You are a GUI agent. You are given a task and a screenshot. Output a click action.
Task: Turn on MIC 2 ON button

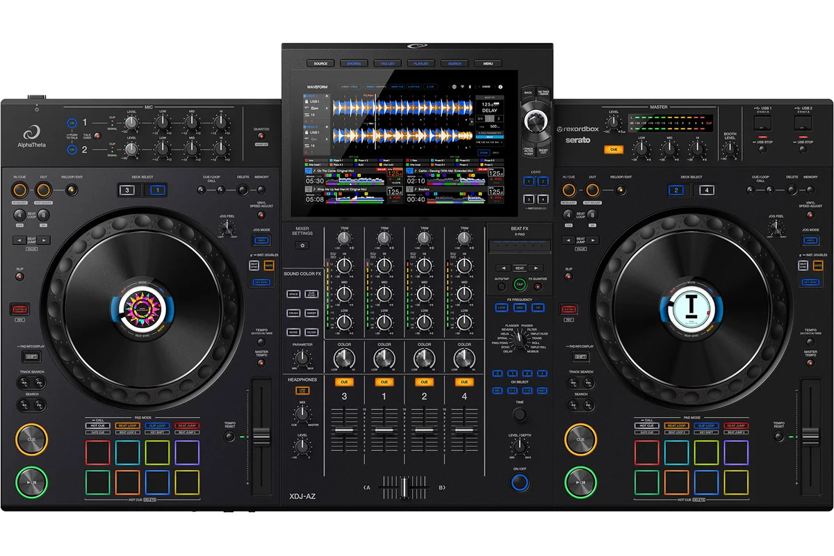tap(72, 149)
